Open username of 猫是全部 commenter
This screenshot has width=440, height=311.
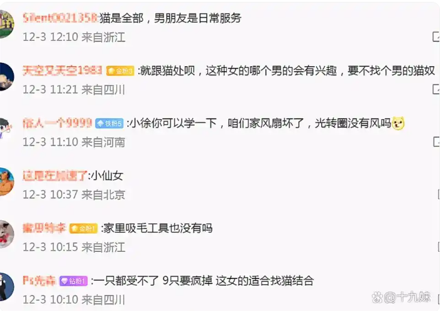click(x=60, y=18)
